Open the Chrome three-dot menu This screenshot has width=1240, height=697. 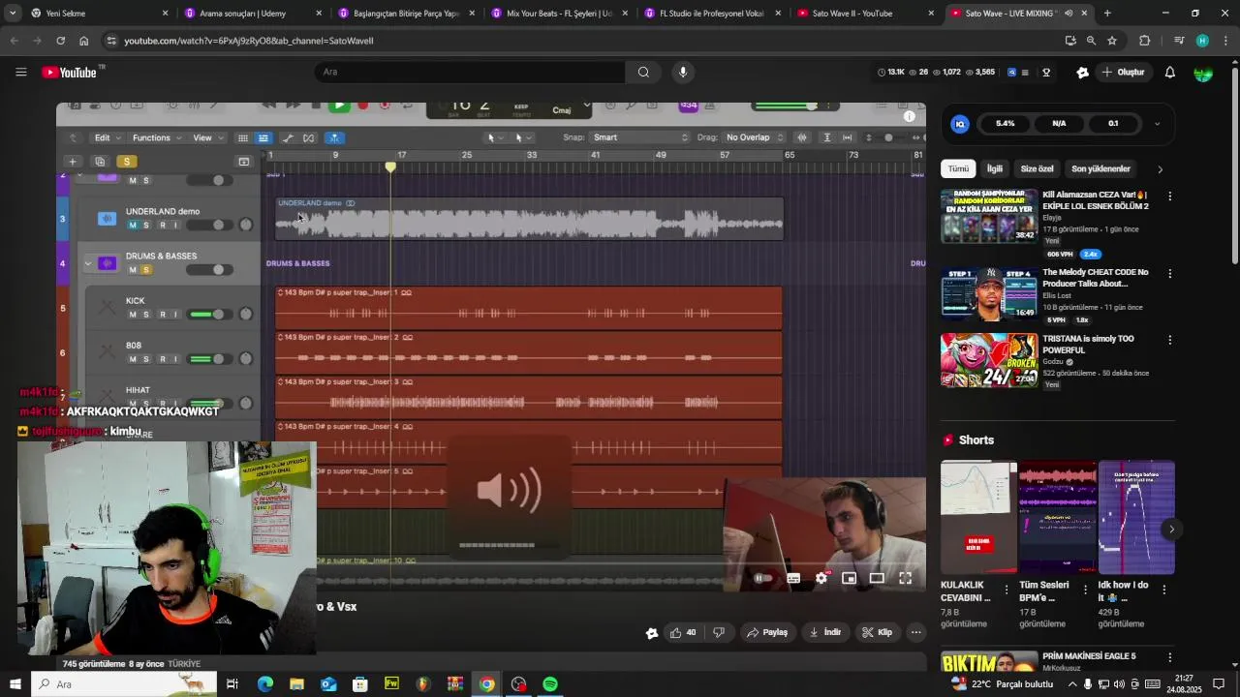pyautogui.click(x=1225, y=41)
